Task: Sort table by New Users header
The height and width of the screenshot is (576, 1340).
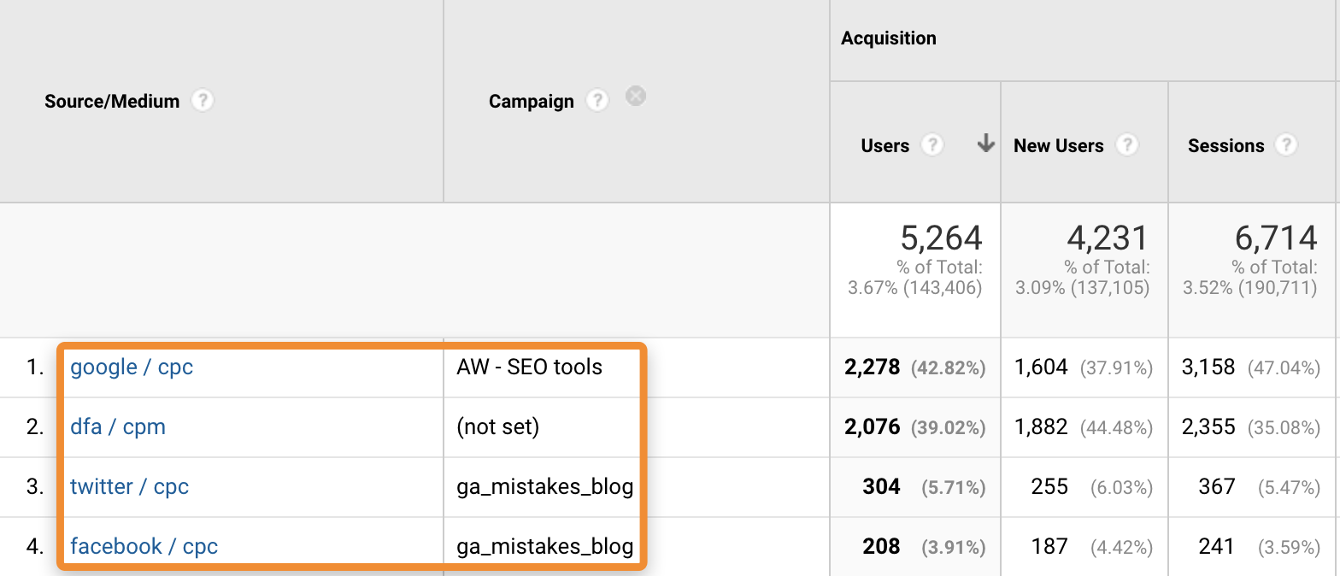Action: (1058, 146)
